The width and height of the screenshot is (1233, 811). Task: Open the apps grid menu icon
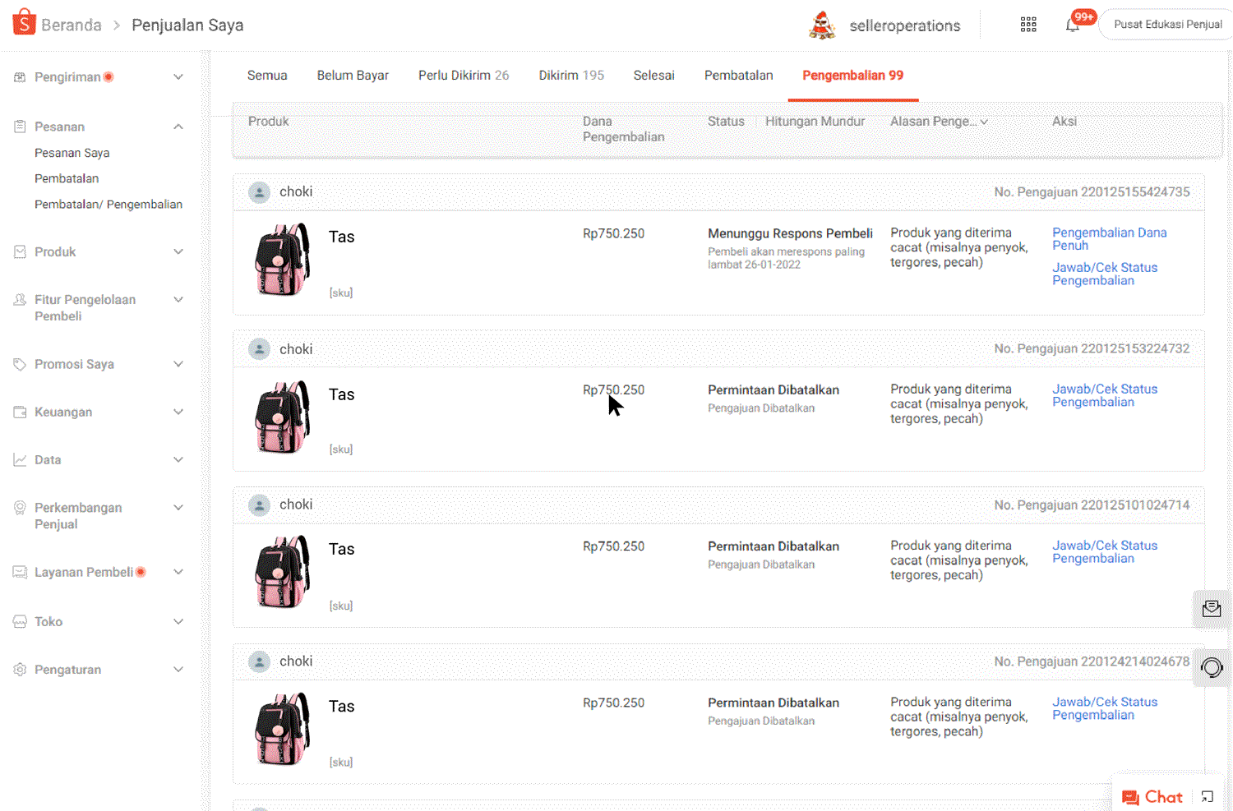click(1028, 25)
